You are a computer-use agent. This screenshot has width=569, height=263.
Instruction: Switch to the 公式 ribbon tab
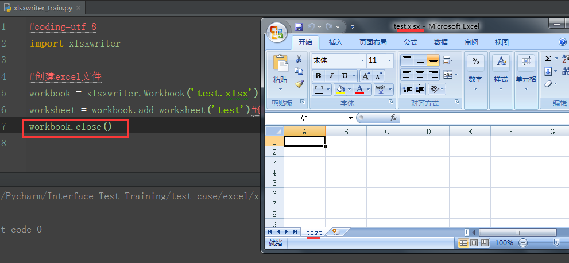(411, 42)
